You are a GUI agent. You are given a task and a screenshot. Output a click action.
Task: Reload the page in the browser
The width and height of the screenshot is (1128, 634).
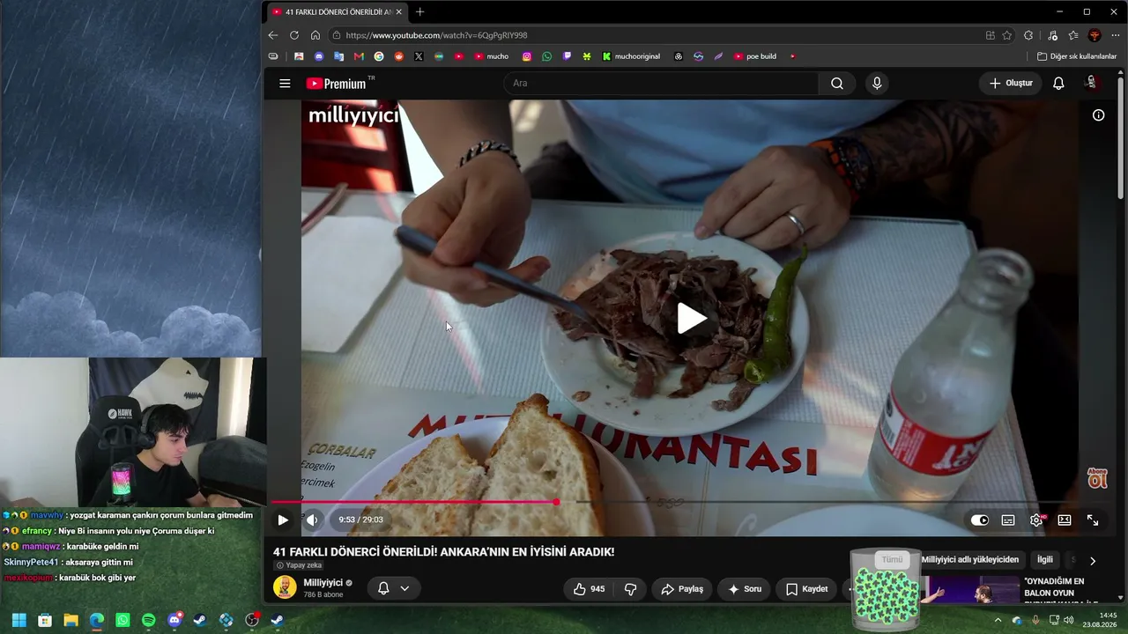[x=294, y=35]
